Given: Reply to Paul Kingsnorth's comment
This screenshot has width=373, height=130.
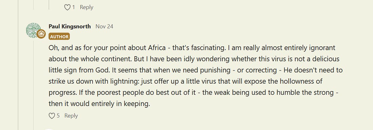Looking at the screenshot, I should (x=71, y=116).
